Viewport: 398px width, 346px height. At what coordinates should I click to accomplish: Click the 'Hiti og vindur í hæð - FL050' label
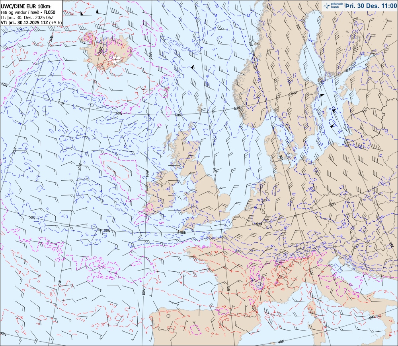coord(28,12)
